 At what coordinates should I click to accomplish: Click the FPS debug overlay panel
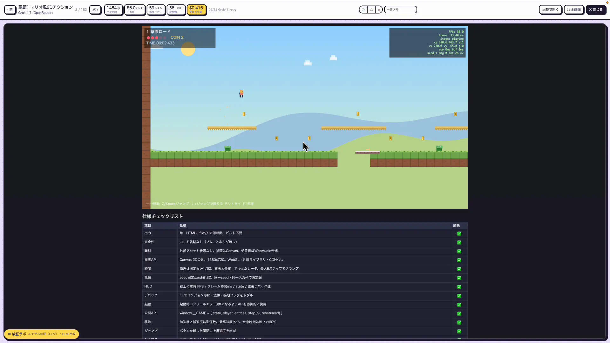point(427,43)
